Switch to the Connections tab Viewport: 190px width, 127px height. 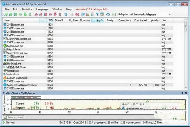click(x=13, y=117)
